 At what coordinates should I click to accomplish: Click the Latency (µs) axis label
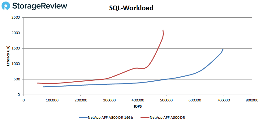tap(8, 56)
